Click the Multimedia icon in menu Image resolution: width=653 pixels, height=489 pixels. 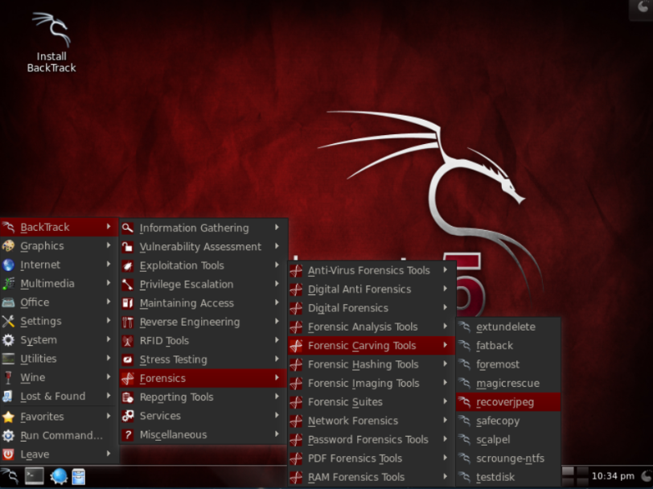click(x=8, y=283)
